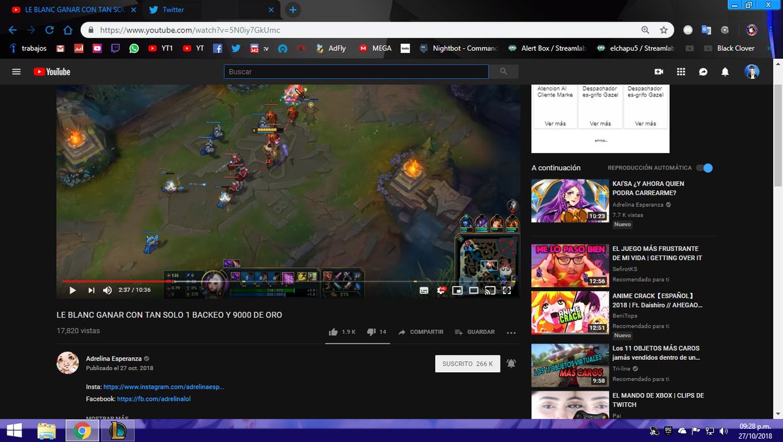Open ANIME CRACK video thumbnail

pyautogui.click(x=570, y=312)
